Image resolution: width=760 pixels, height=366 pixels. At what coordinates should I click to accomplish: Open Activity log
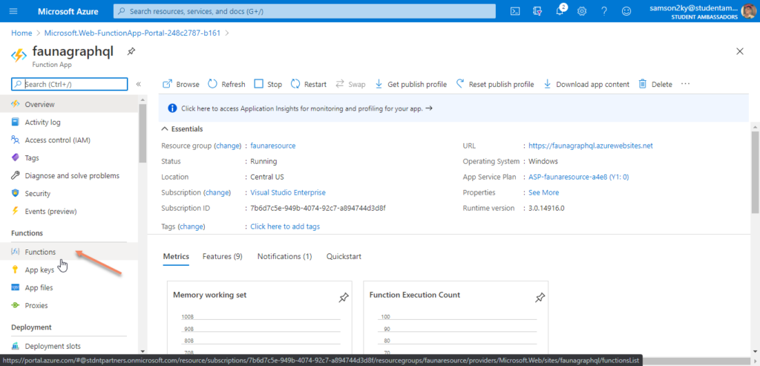pyautogui.click(x=69, y=122)
